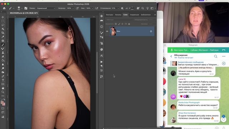This screenshot has width=229, height=129.
Task: Open the Actions play panel icon
Action: coord(102,62)
